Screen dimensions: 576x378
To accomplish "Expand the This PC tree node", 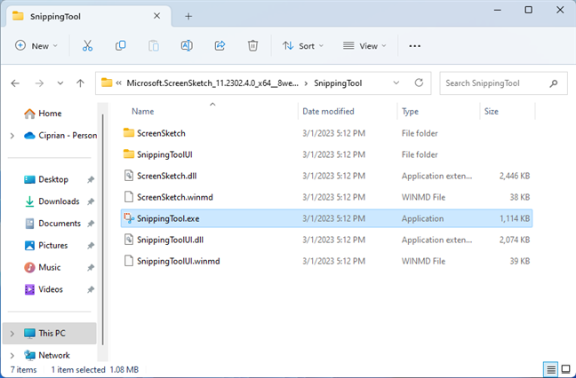I will pyautogui.click(x=12, y=334).
